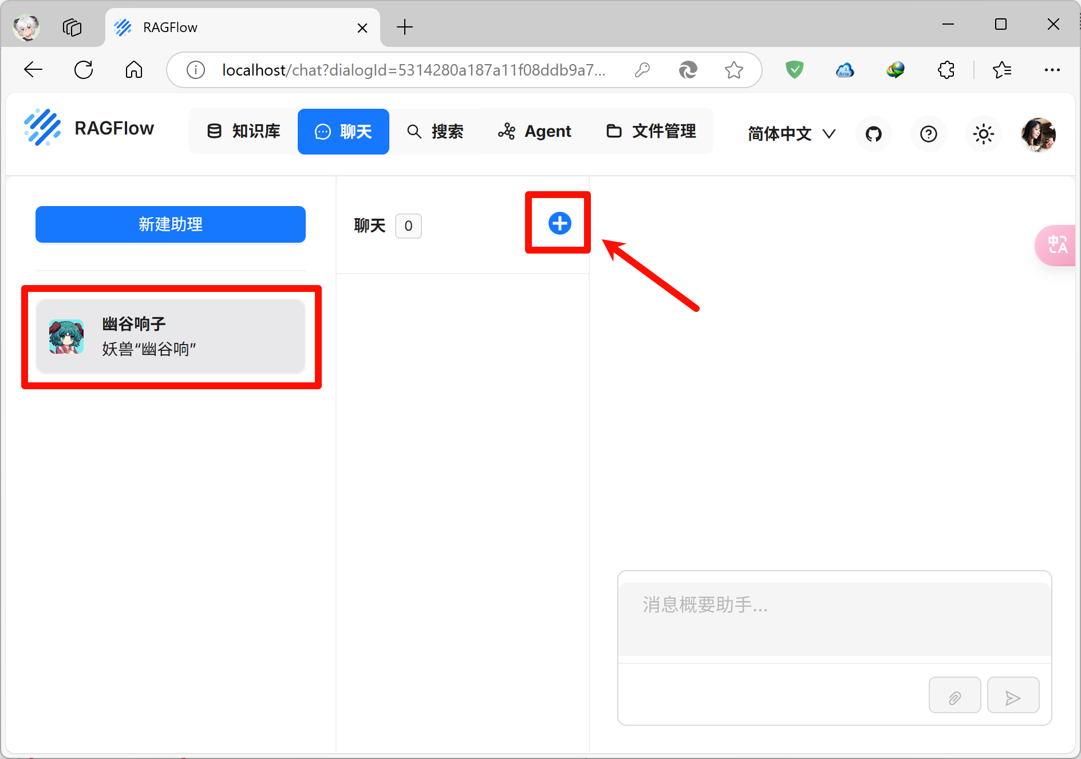Open the GitHub repository icon
The height and width of the screenshot is (759, 1081).
(x=873, y=134)
